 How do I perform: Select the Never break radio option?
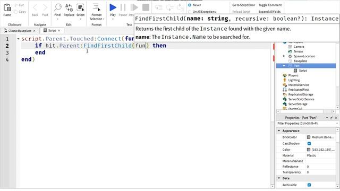(x=190, y=5)
